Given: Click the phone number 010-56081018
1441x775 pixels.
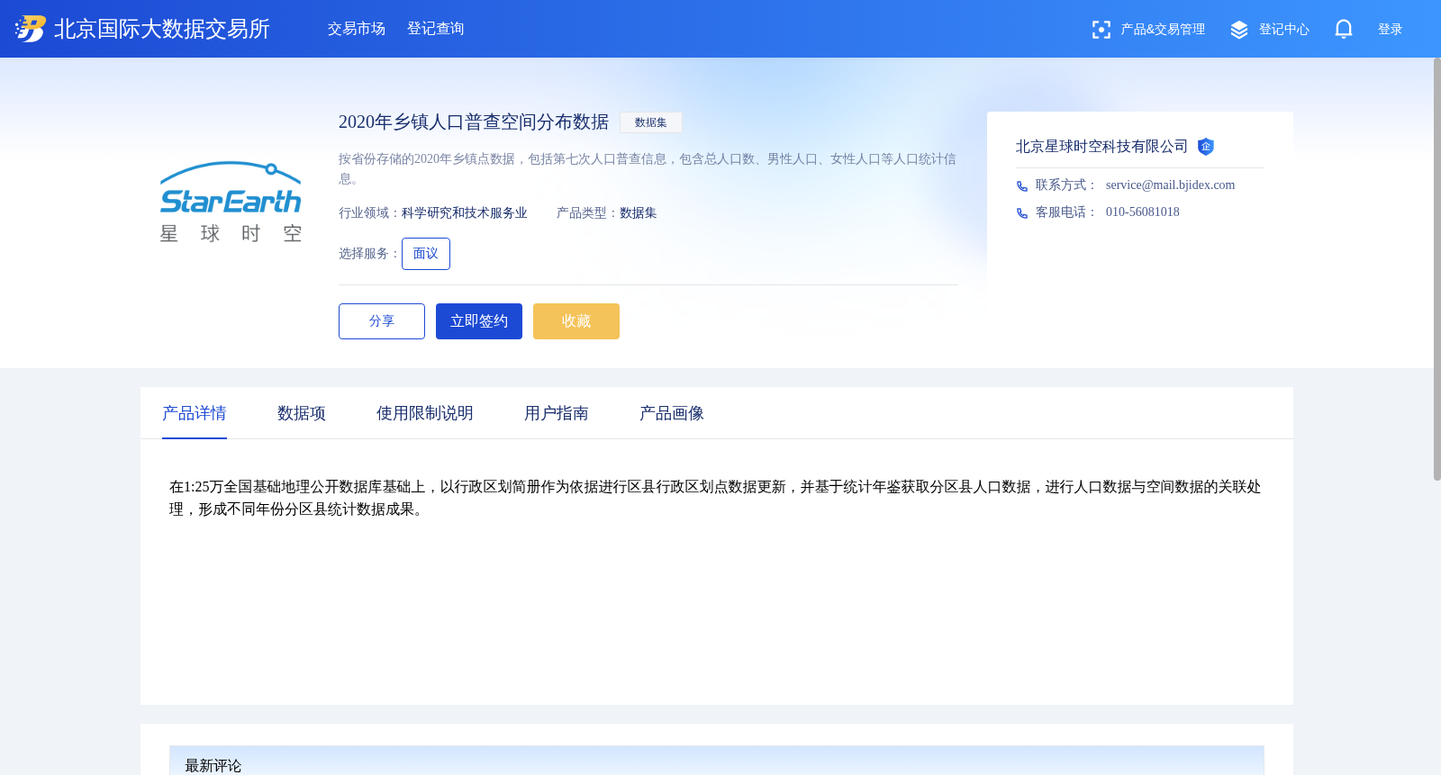Looking at the screenshot, I should 1142,212.
